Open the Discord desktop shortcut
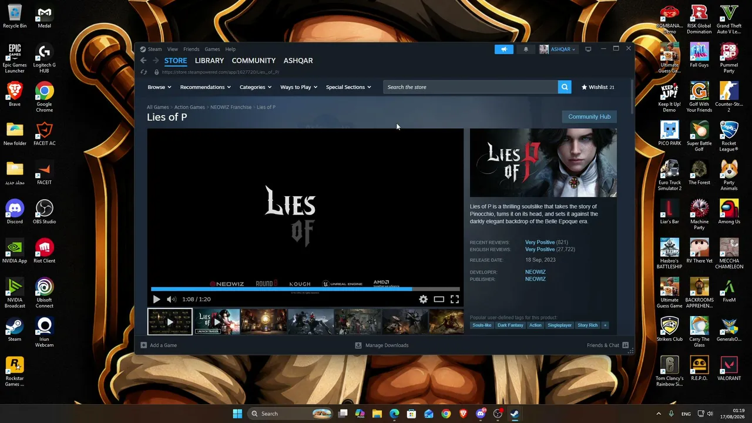This screenshot has height=423, width=752. [x=15, y=212]
